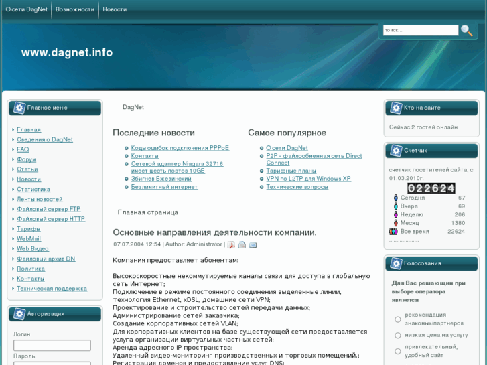This screenshot has height=365, width=487.
Task: Open PDF version icon of the article
Action: click(x=231, y=245)
